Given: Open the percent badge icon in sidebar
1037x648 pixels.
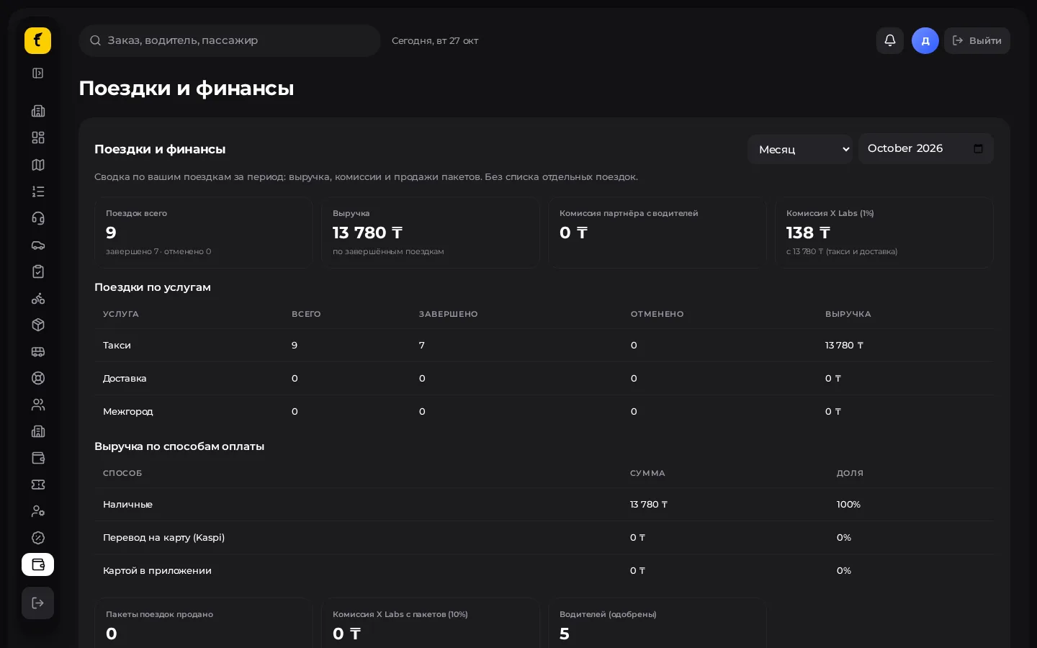Looking at the screenshot, I should pyautogui.click(x=38, y=538).
